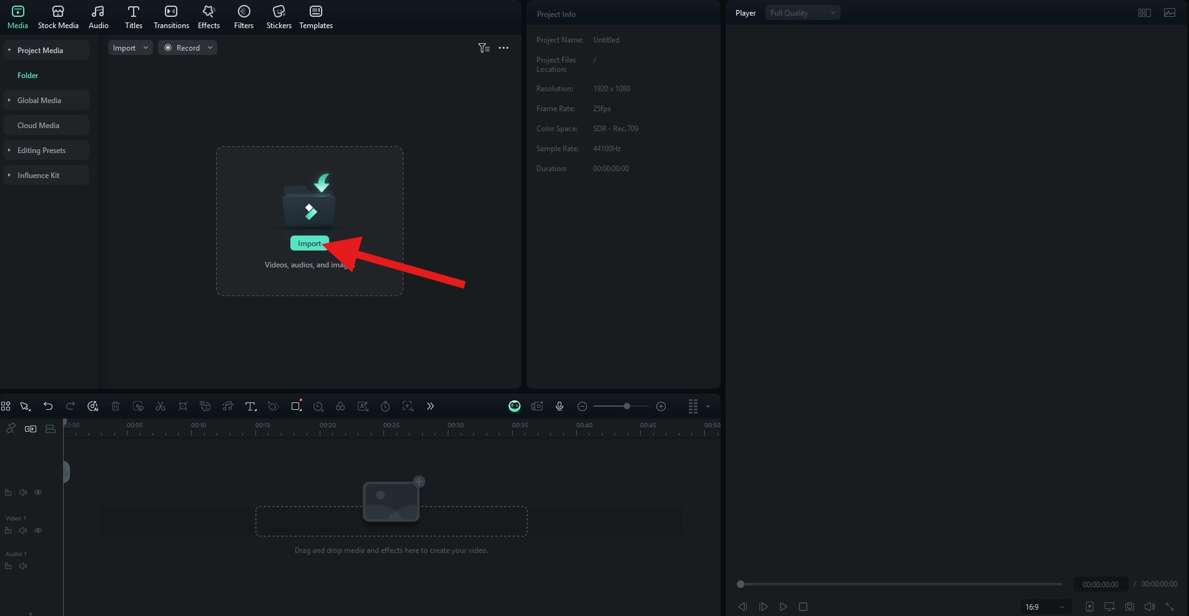Open the Filters tab

[244, 17]
